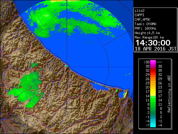Click the cyan radar site marker on coastline
The image size is (178, 134).
tap(66, 66)
